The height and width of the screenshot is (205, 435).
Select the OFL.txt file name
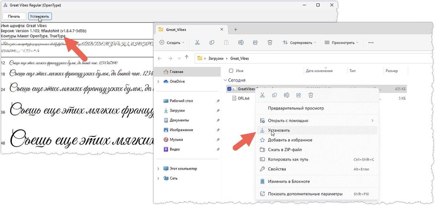click(x=244, y=98)
